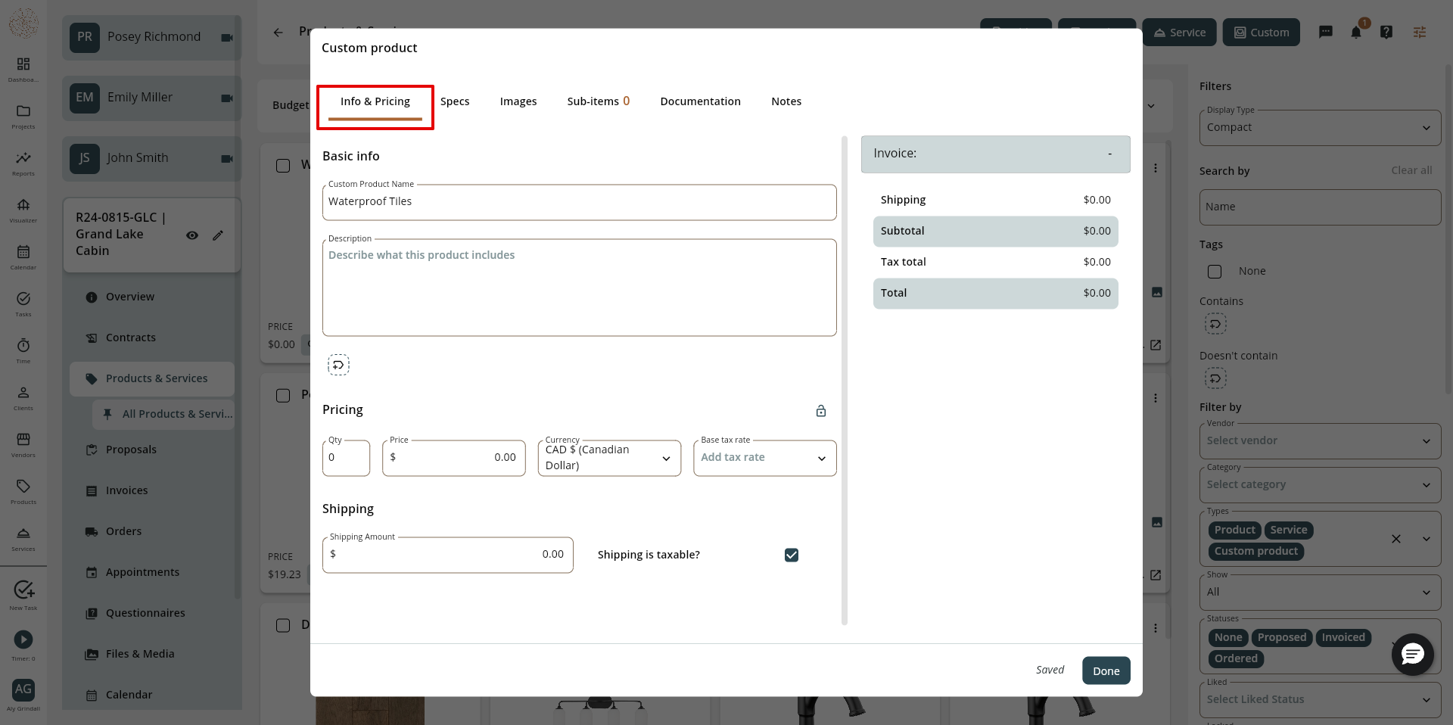Screen dimensions: 1453x725
Task: Click video camera icon beside Posey Richmond
Action: [x=227, y=38]
